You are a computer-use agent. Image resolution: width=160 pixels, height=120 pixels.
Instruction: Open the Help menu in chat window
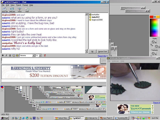tap(31, 5)
